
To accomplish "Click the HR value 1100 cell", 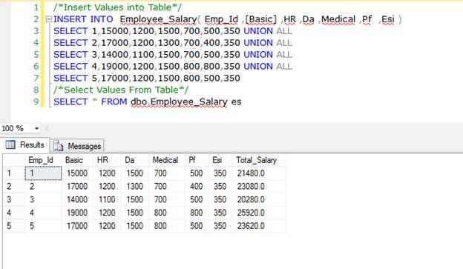I will point(107,199).
